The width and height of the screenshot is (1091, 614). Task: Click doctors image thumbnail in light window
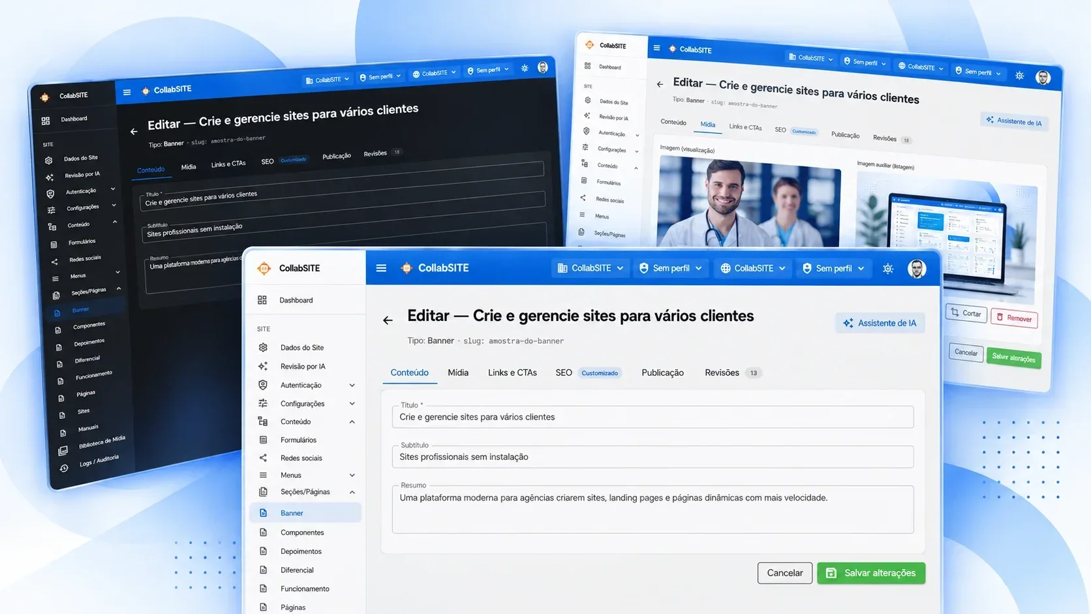point(749,202)
